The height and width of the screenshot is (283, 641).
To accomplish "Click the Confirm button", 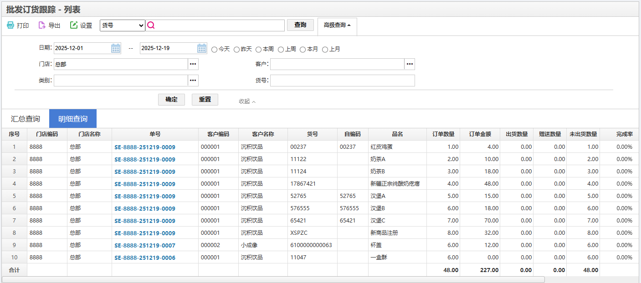I will click(171, 100).
